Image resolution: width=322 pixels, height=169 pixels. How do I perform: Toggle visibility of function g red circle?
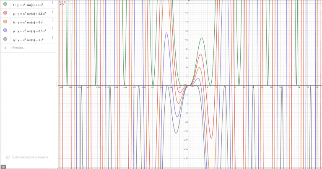[x=5, y=13]
